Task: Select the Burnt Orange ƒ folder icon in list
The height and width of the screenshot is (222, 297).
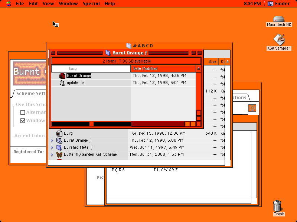Action: 59,140
